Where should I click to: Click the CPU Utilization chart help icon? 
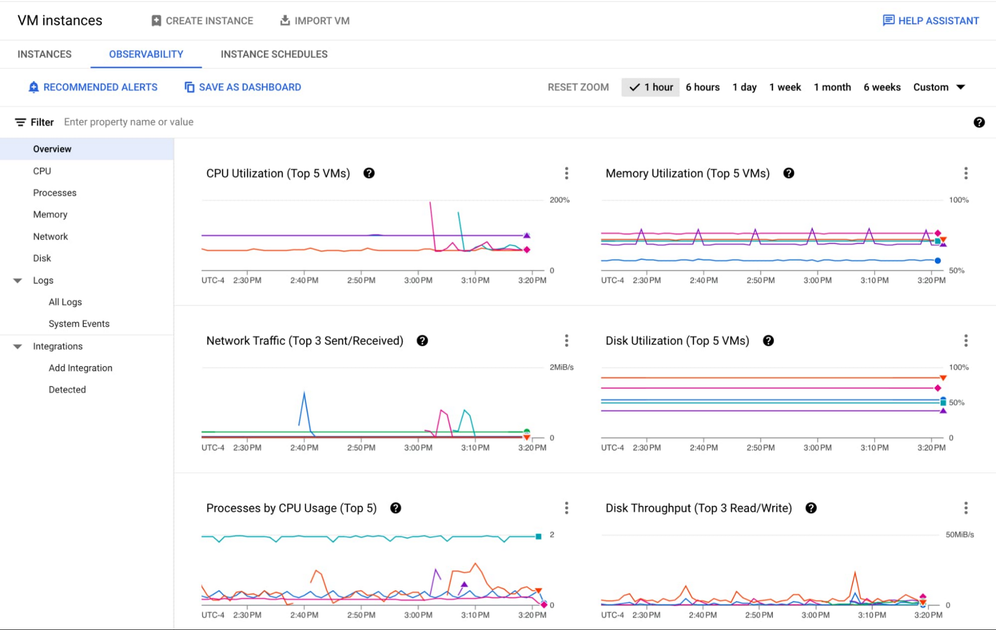point(371,173)
